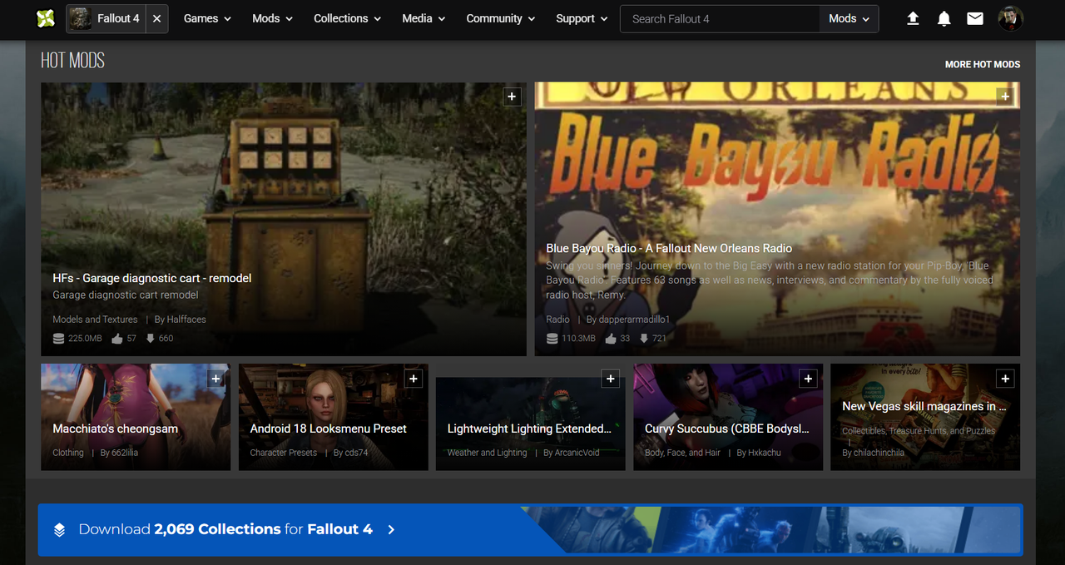This screenshot has width=1065, height=565.
Task: Open Android 18 Looksmenu Preset mod
Action: pyautogui.click(x=329, y=429)
